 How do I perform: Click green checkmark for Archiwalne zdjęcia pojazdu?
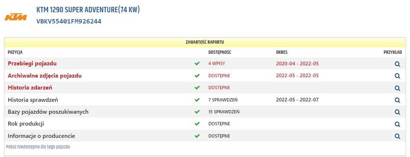[x=197, y=76]
